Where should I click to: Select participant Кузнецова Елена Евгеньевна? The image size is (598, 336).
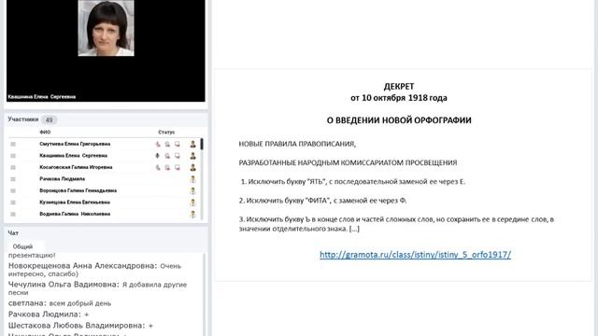click(75, 203)
